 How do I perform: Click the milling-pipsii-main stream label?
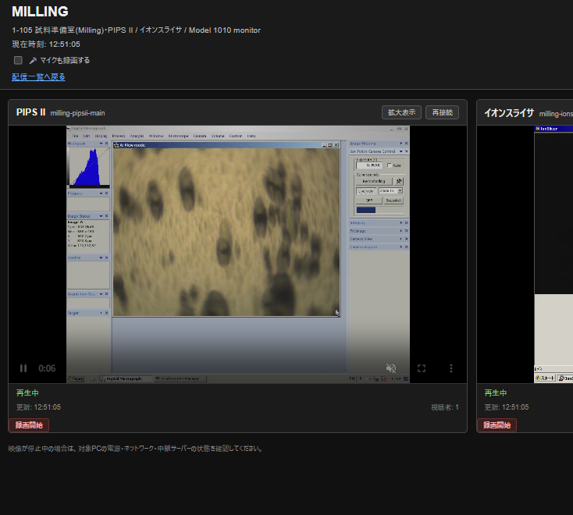77,113
